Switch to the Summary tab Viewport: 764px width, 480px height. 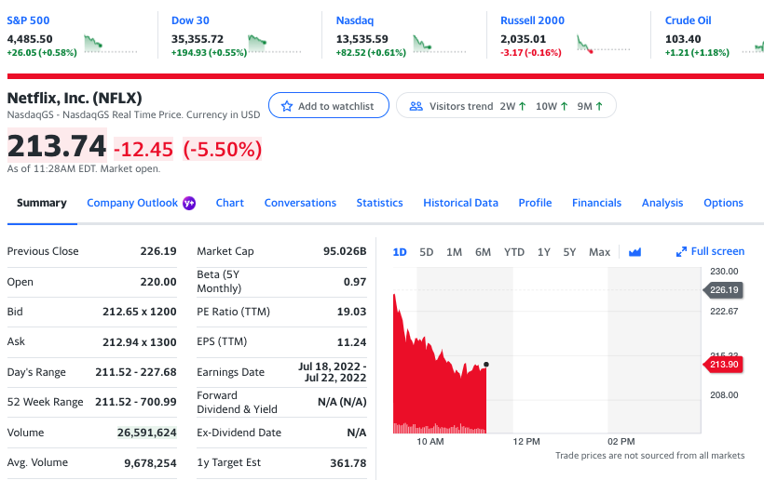(42, 203)
